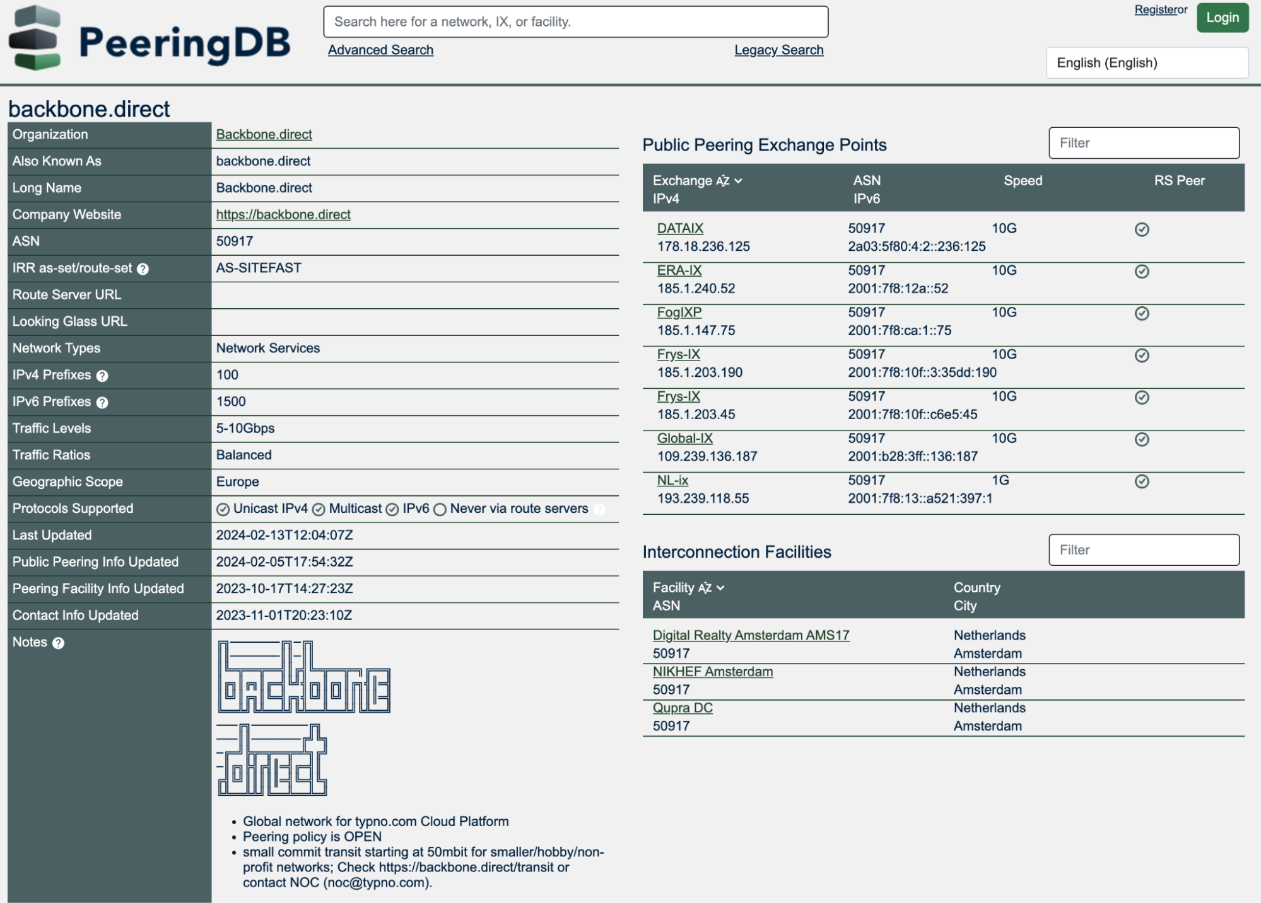The image size is (1261, 903).
Task: Click the green Login button
Action: point(1223,18)
